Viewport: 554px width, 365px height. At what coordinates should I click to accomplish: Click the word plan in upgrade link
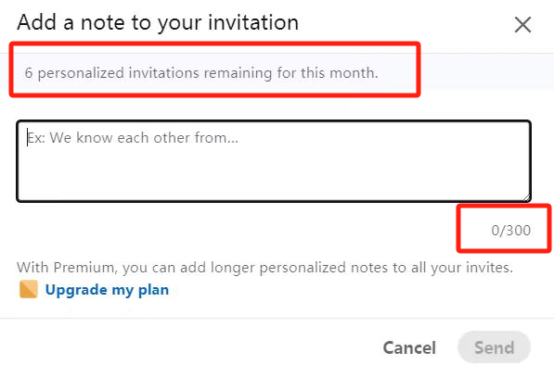(153, 291)
